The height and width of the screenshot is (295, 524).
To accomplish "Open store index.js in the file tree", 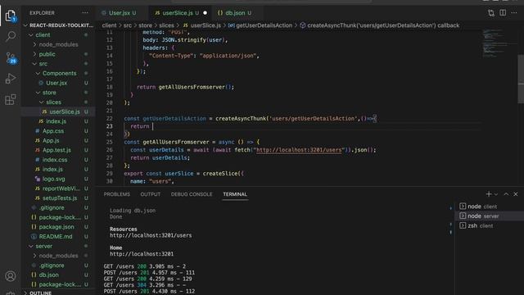I will click(x=56, y=121).
